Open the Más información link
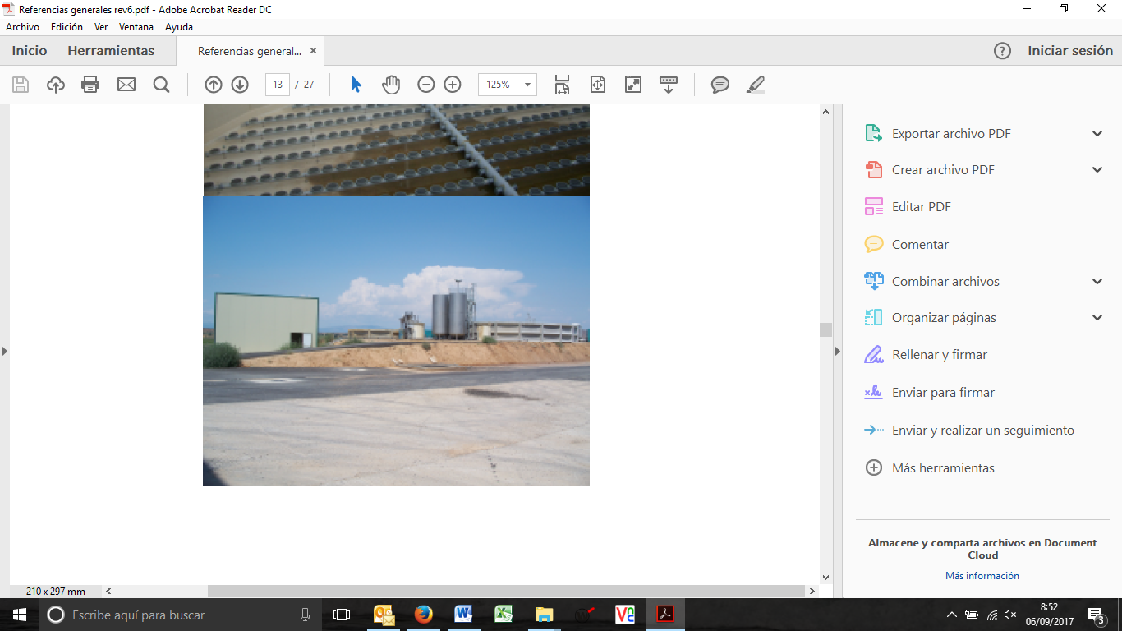 pyautogui.click(x=982, y=576)
